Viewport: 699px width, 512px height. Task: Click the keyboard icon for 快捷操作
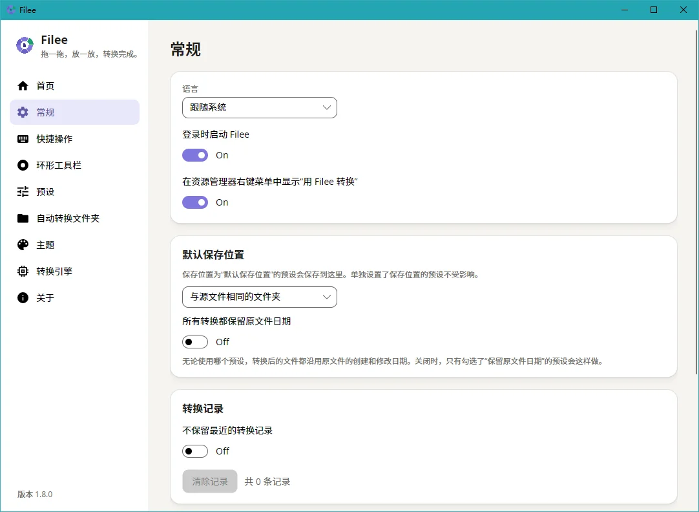click(x=23, y=139)
